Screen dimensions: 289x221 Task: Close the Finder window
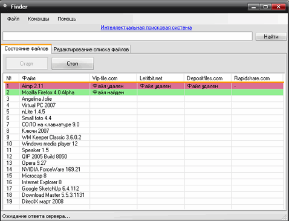click(x=279, y=7)
